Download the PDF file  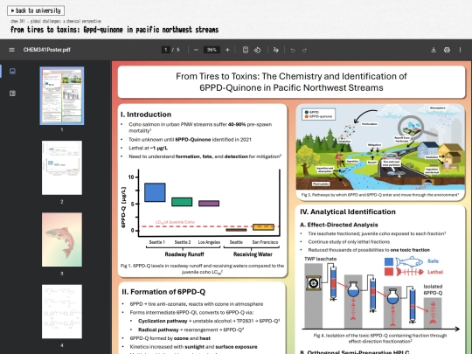(x=434, y=50)
